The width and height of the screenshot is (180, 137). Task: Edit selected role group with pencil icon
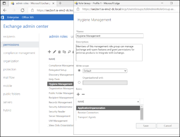[55, 52]
